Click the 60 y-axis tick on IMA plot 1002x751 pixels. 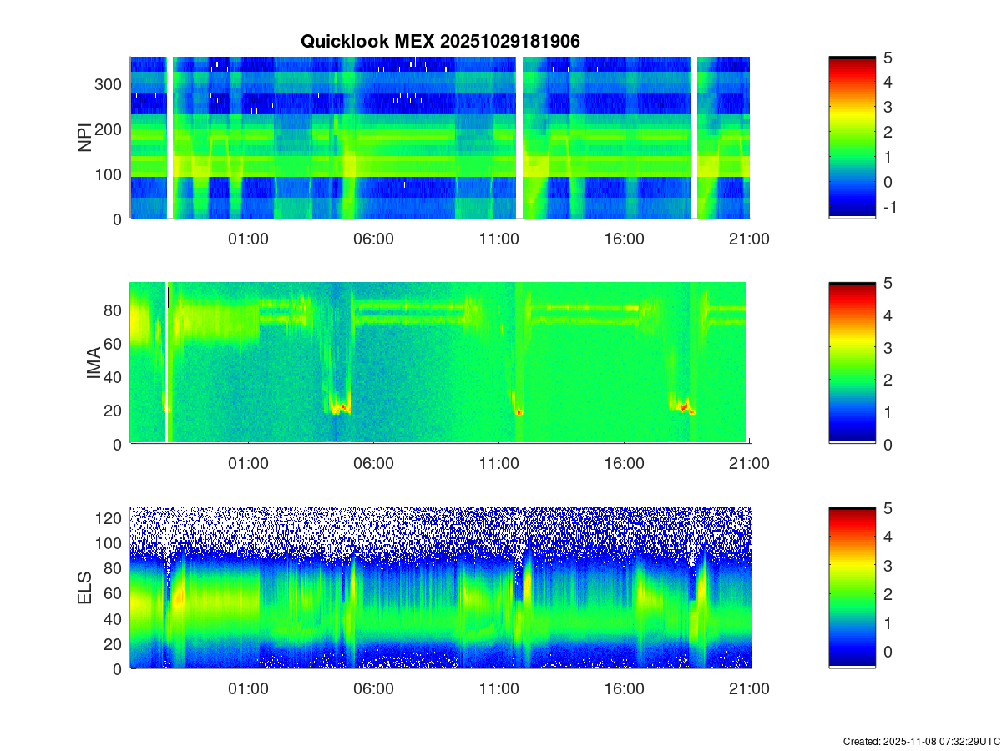(114, 344)
